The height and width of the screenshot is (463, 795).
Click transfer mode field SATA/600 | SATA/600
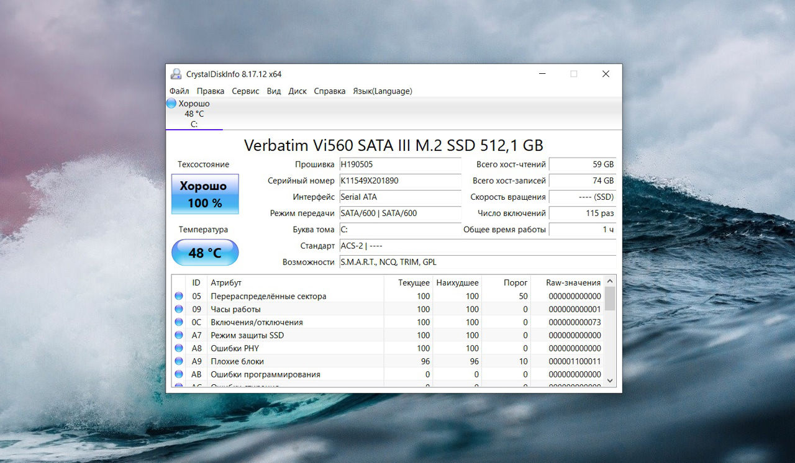tap(400, 213)
